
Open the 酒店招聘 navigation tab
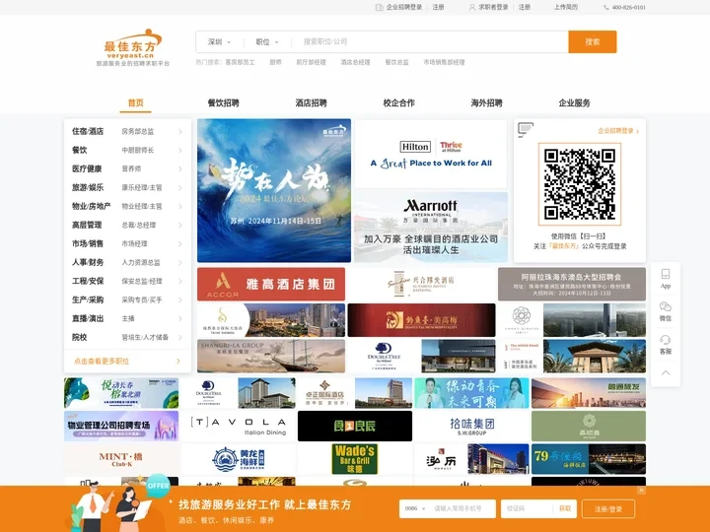pyautogui.click(x=311, y=102)
